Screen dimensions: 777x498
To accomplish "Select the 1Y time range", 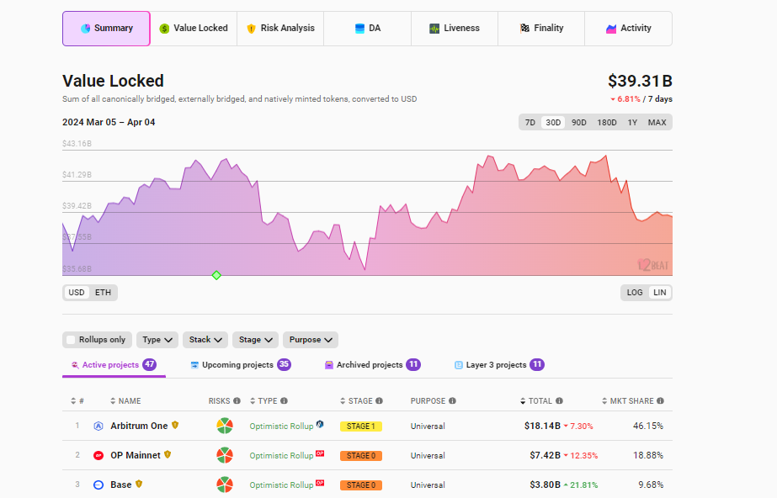I will (632, 122).
